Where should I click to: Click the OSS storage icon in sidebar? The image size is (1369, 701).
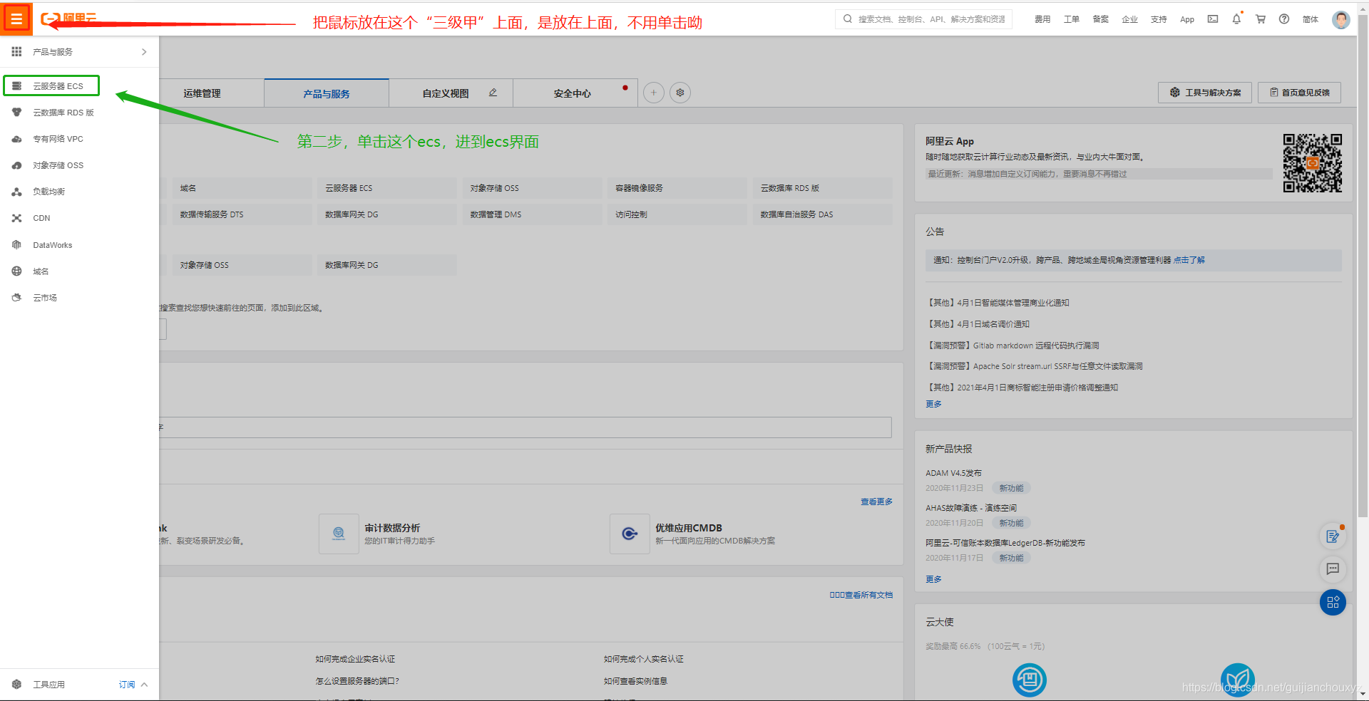[x=16, y=165]
